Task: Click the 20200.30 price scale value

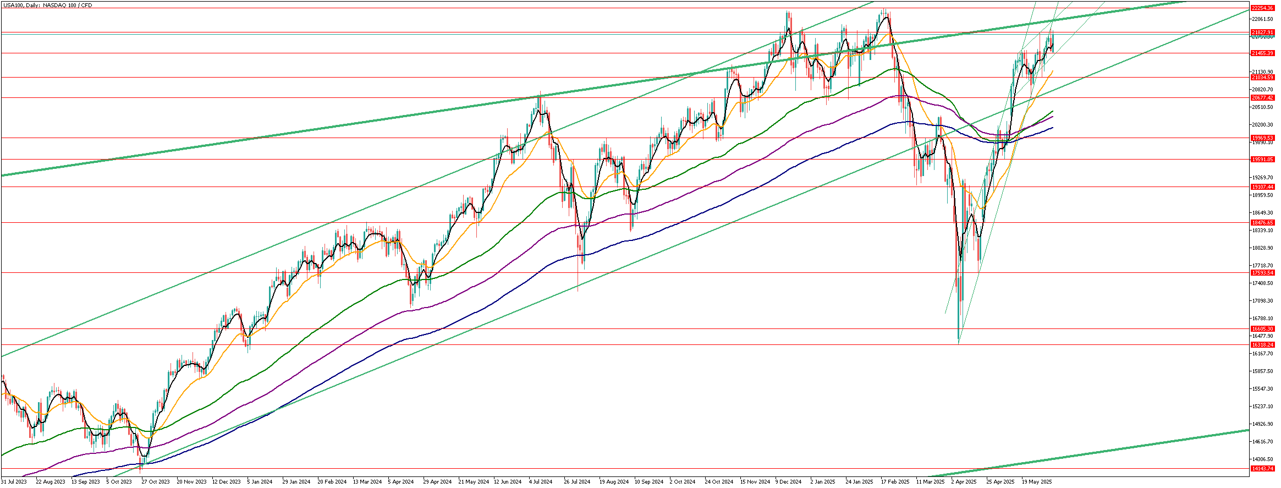Action: coord(1263,125)
